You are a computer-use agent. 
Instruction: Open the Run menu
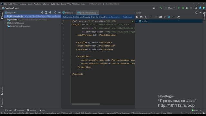[58, 4]
